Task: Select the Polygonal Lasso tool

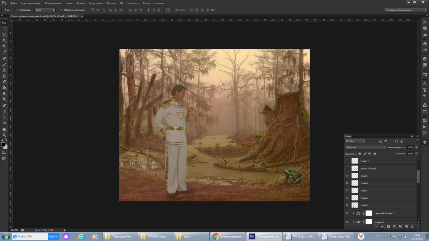Action: pyautogui.click(x=4, y=35)
